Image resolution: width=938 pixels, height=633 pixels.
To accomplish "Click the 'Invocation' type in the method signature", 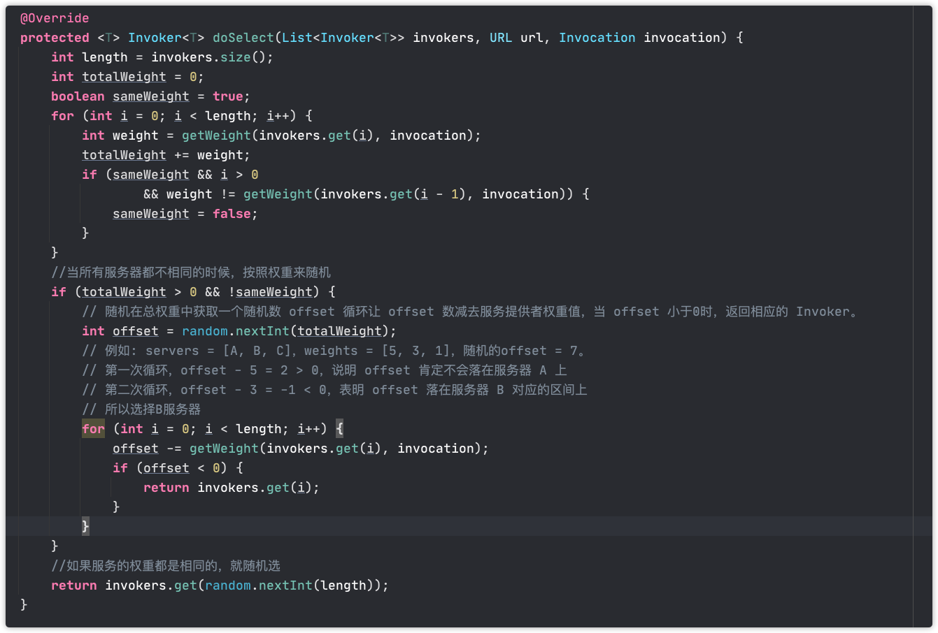I will pos(597,38).
